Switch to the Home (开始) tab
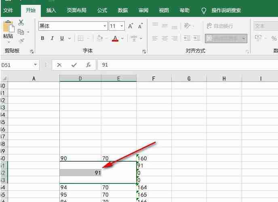This screenshot has height=202, width=278. [31, 10]
